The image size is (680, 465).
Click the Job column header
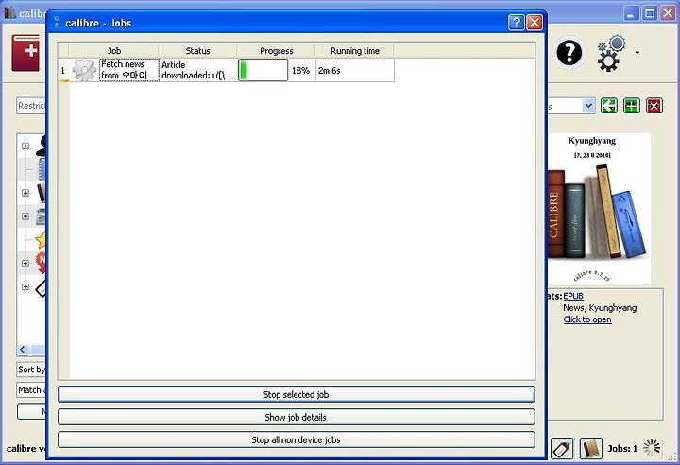(114, 51)
